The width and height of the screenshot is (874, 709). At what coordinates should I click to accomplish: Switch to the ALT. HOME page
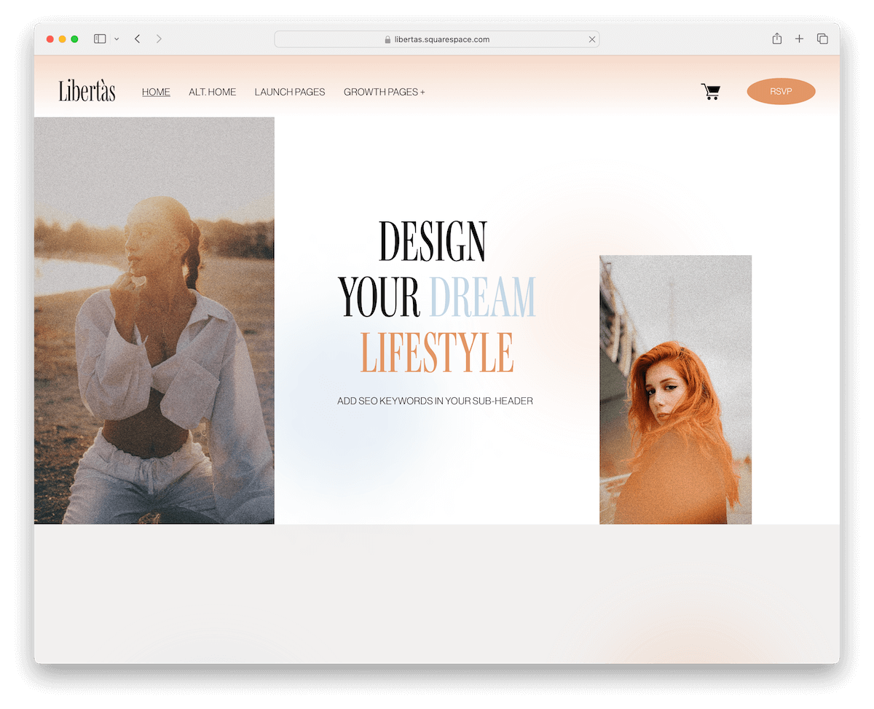212,92
